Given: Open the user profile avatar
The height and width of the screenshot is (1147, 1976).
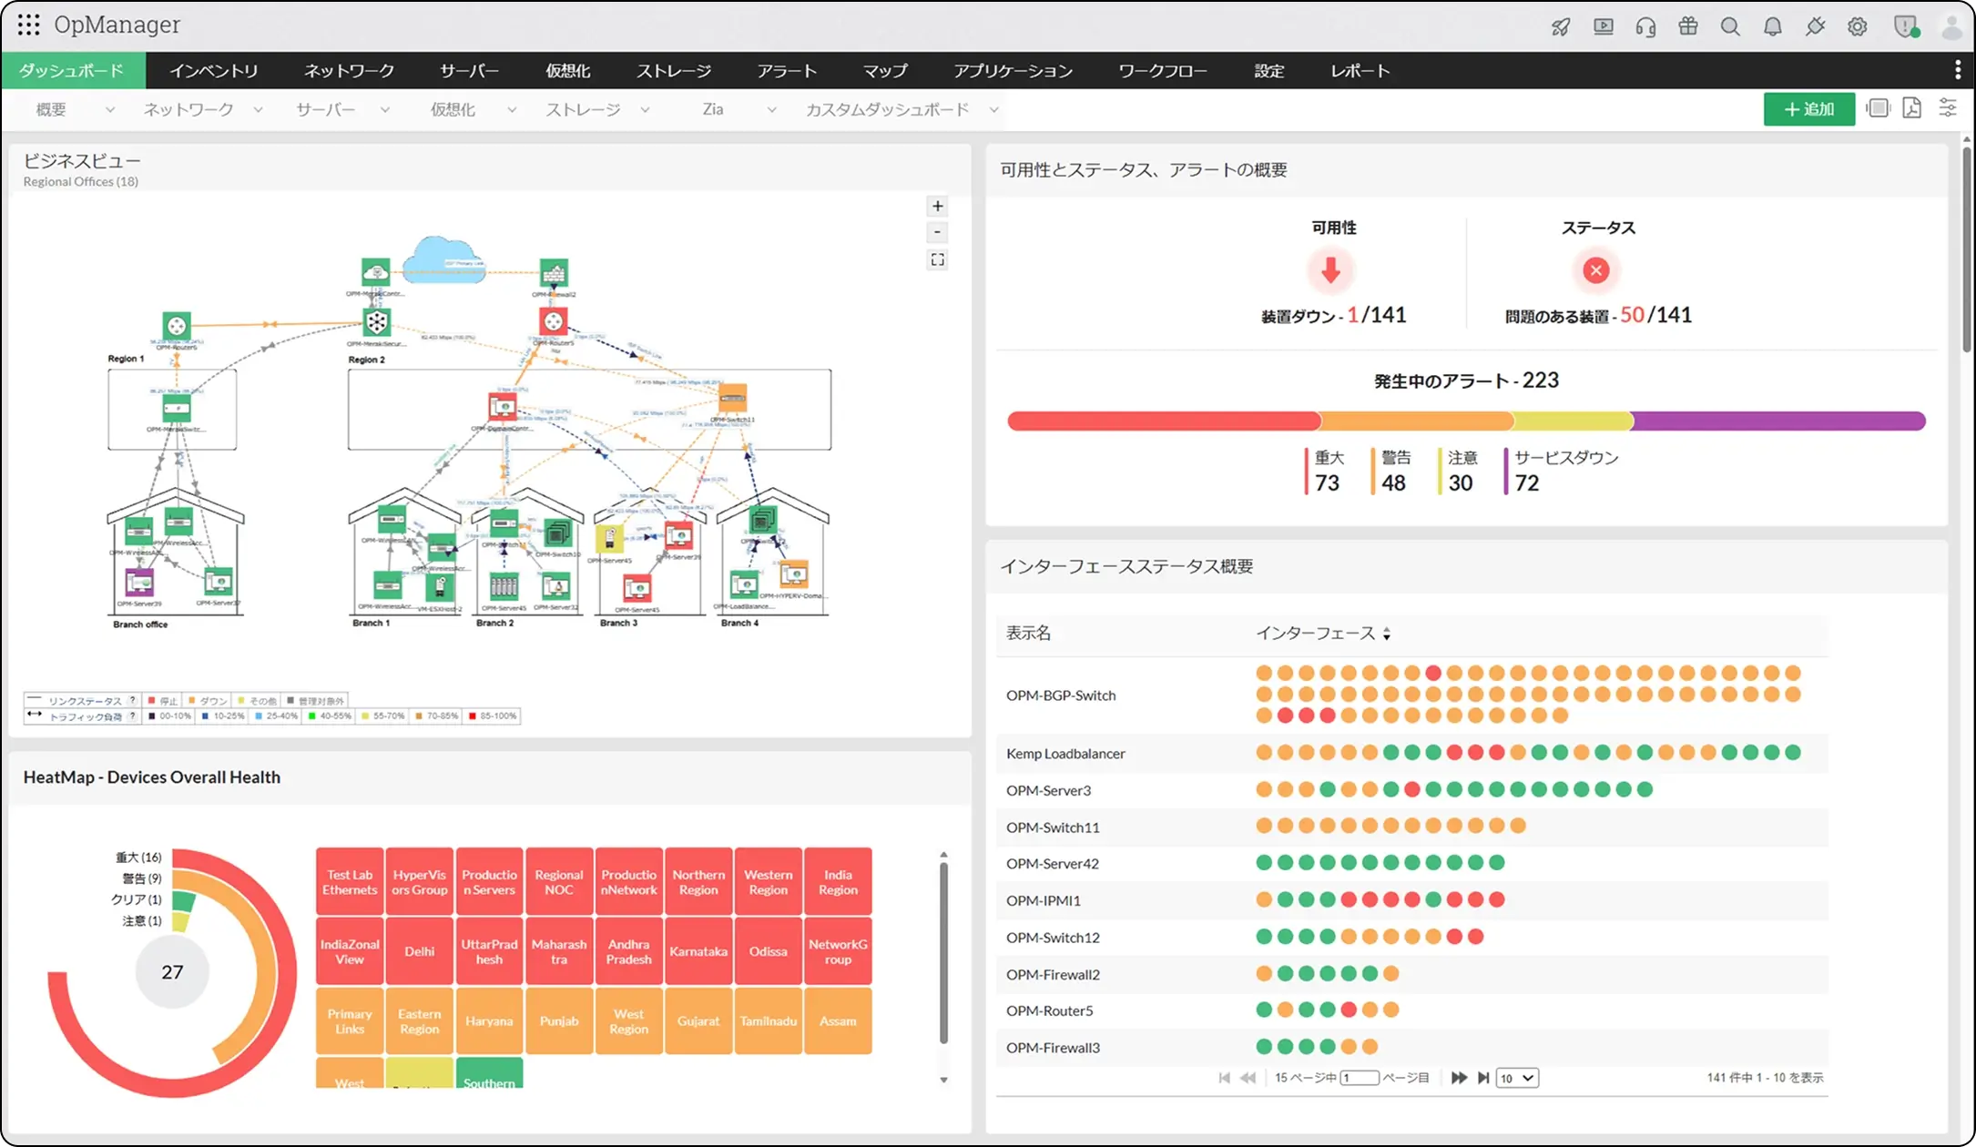Looking at the screenshot, I should click(x=1951, y=26).
